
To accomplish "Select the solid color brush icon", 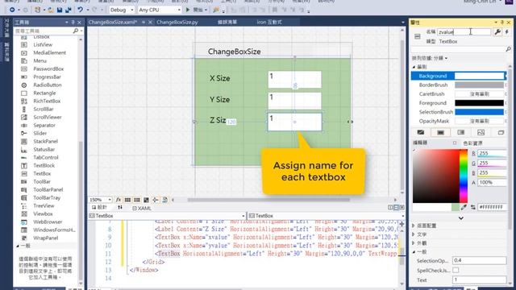I will pos(441,132).
